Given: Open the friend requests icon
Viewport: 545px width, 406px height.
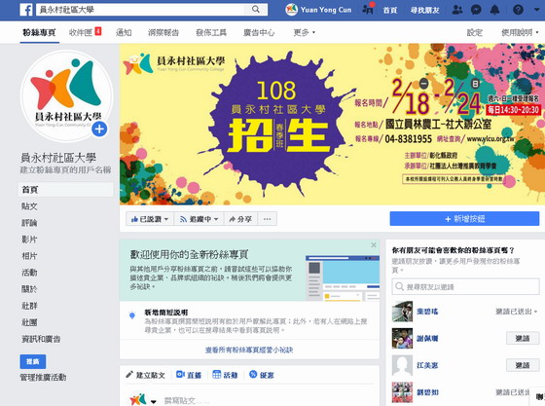Looking at the screenshot, I should click(x=457, y=10).
